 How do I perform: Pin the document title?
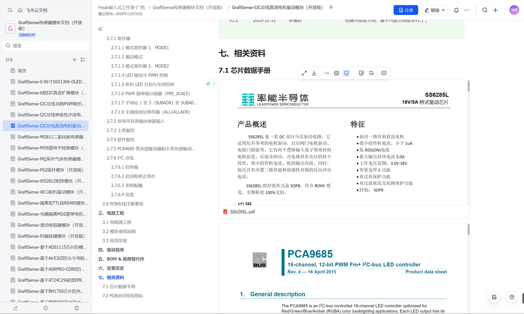pos(331,7)
